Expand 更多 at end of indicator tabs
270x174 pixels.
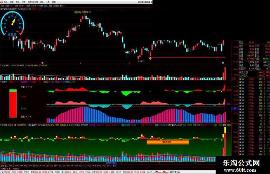(x=114, y=166)
